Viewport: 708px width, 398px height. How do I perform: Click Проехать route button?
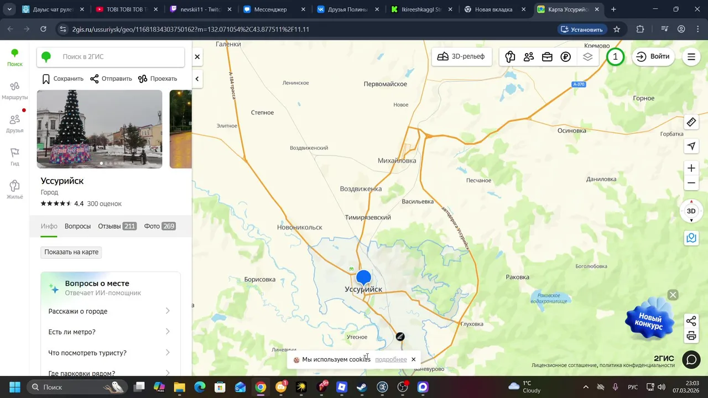[158, 78]
